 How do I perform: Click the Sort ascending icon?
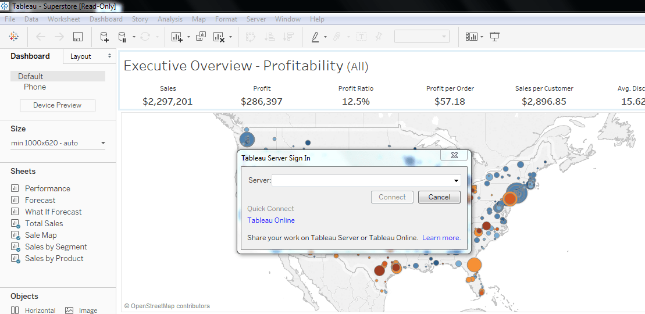pyautogui.click(x=270, y=37)
